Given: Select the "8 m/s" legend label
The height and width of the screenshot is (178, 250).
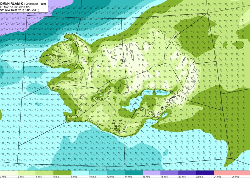Looking at the screenshot, I should coord(74,177).
